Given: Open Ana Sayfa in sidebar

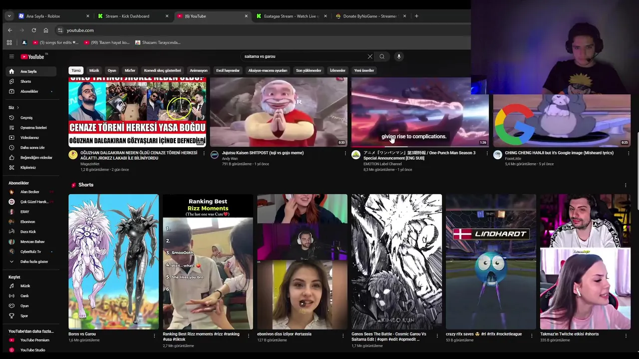Looking at the screenshot, I should point(31,71).
